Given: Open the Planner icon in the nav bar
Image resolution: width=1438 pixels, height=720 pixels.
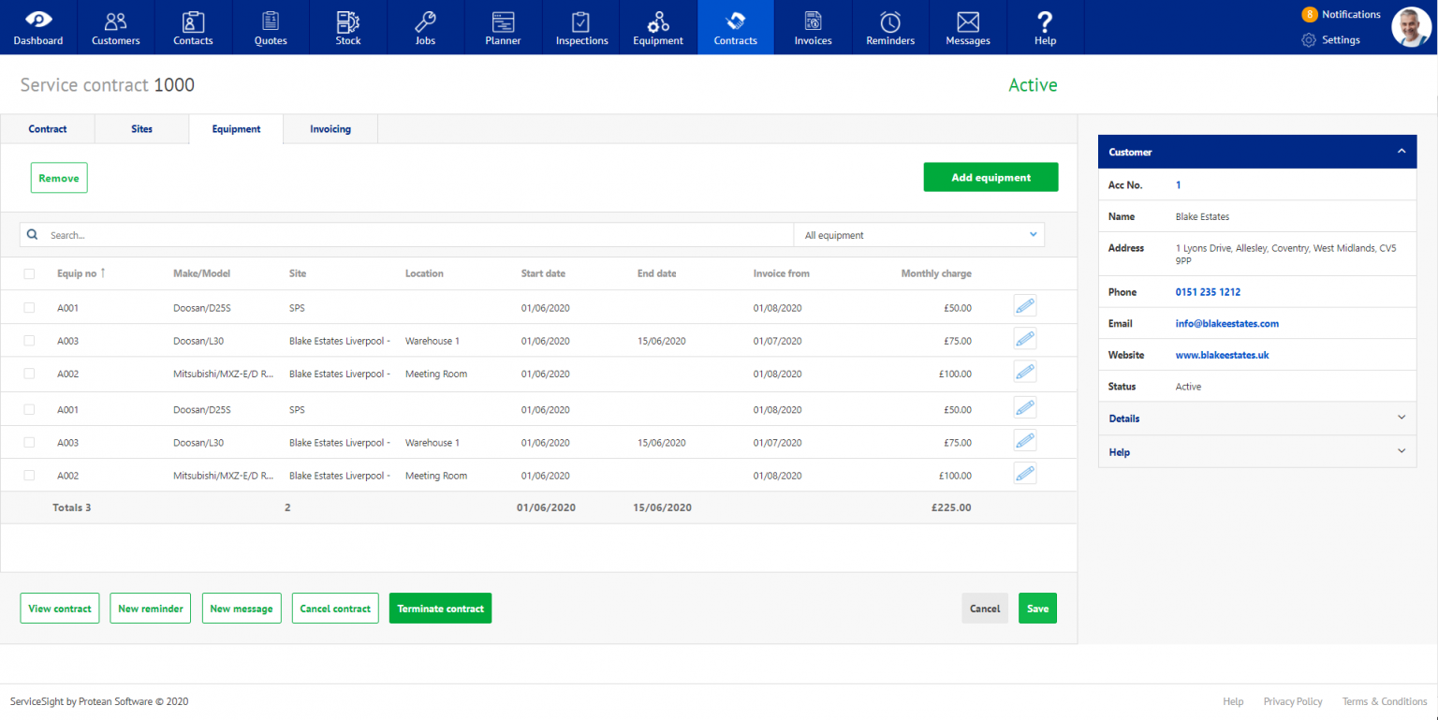Looking at the screenshot, I should [503, 26].
